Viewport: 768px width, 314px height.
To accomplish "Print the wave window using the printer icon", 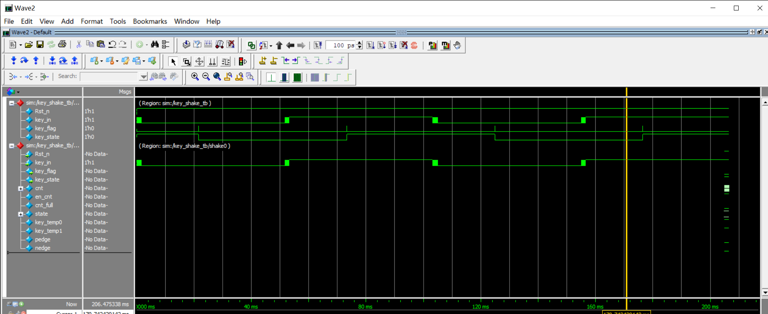I will [x=62, y=45].
